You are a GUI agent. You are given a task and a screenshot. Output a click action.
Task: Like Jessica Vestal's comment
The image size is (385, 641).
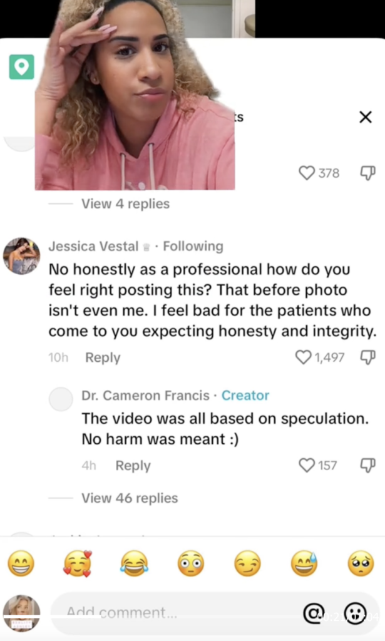[304, 357]
